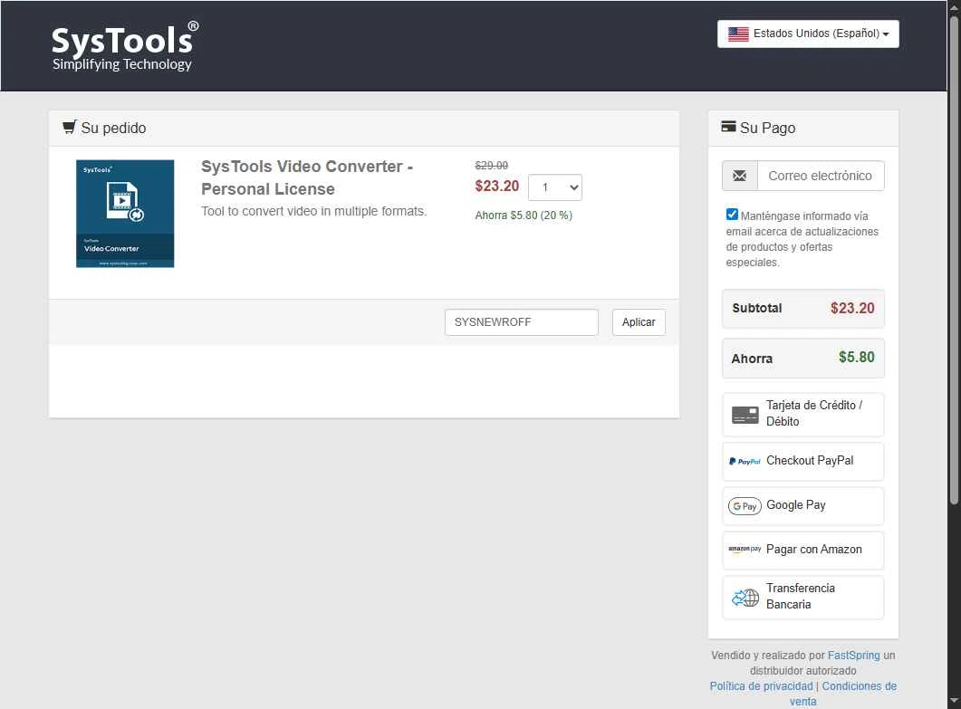The image size is (961, 709).
Task: Click the Ahorra $5.80 savings amount in payment panel
Action: 856,358
